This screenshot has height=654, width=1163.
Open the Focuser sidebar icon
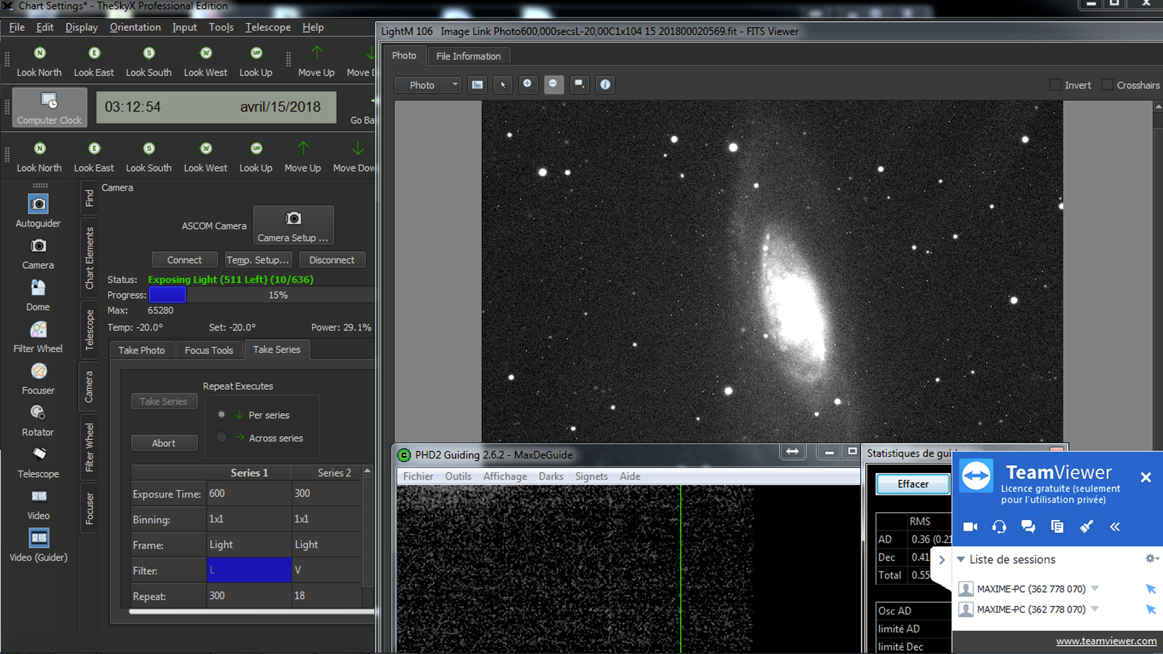pyautogui.click(x=38, y=372)
